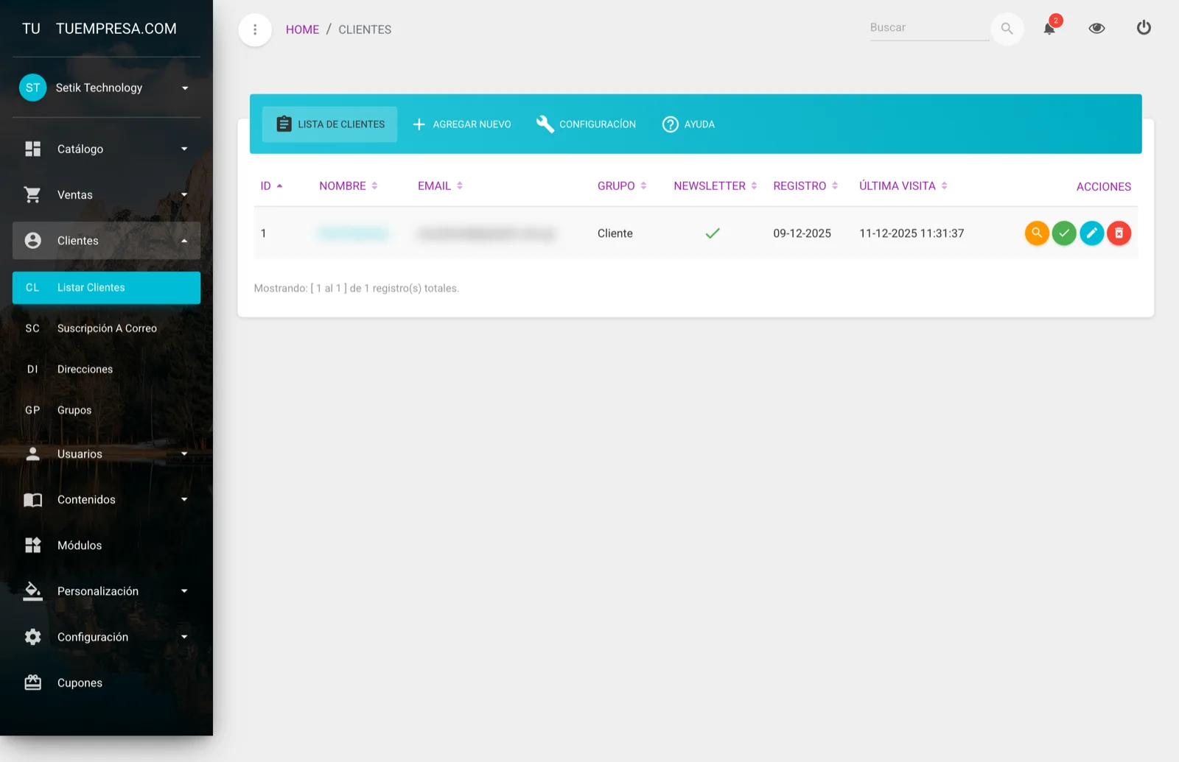
Task: Go to HOME breadcrumb link
Action: tap(302, 29)
